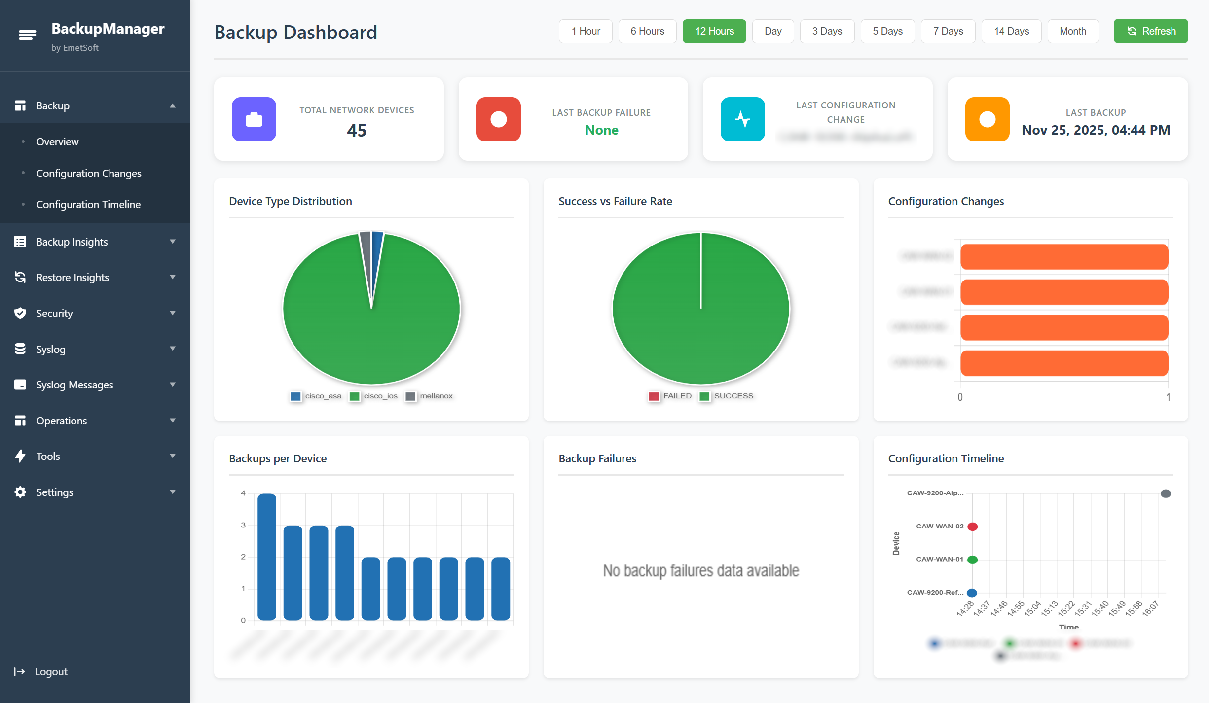
Task: Click the Restore Insights refresh icon
Action: (20, 277)
